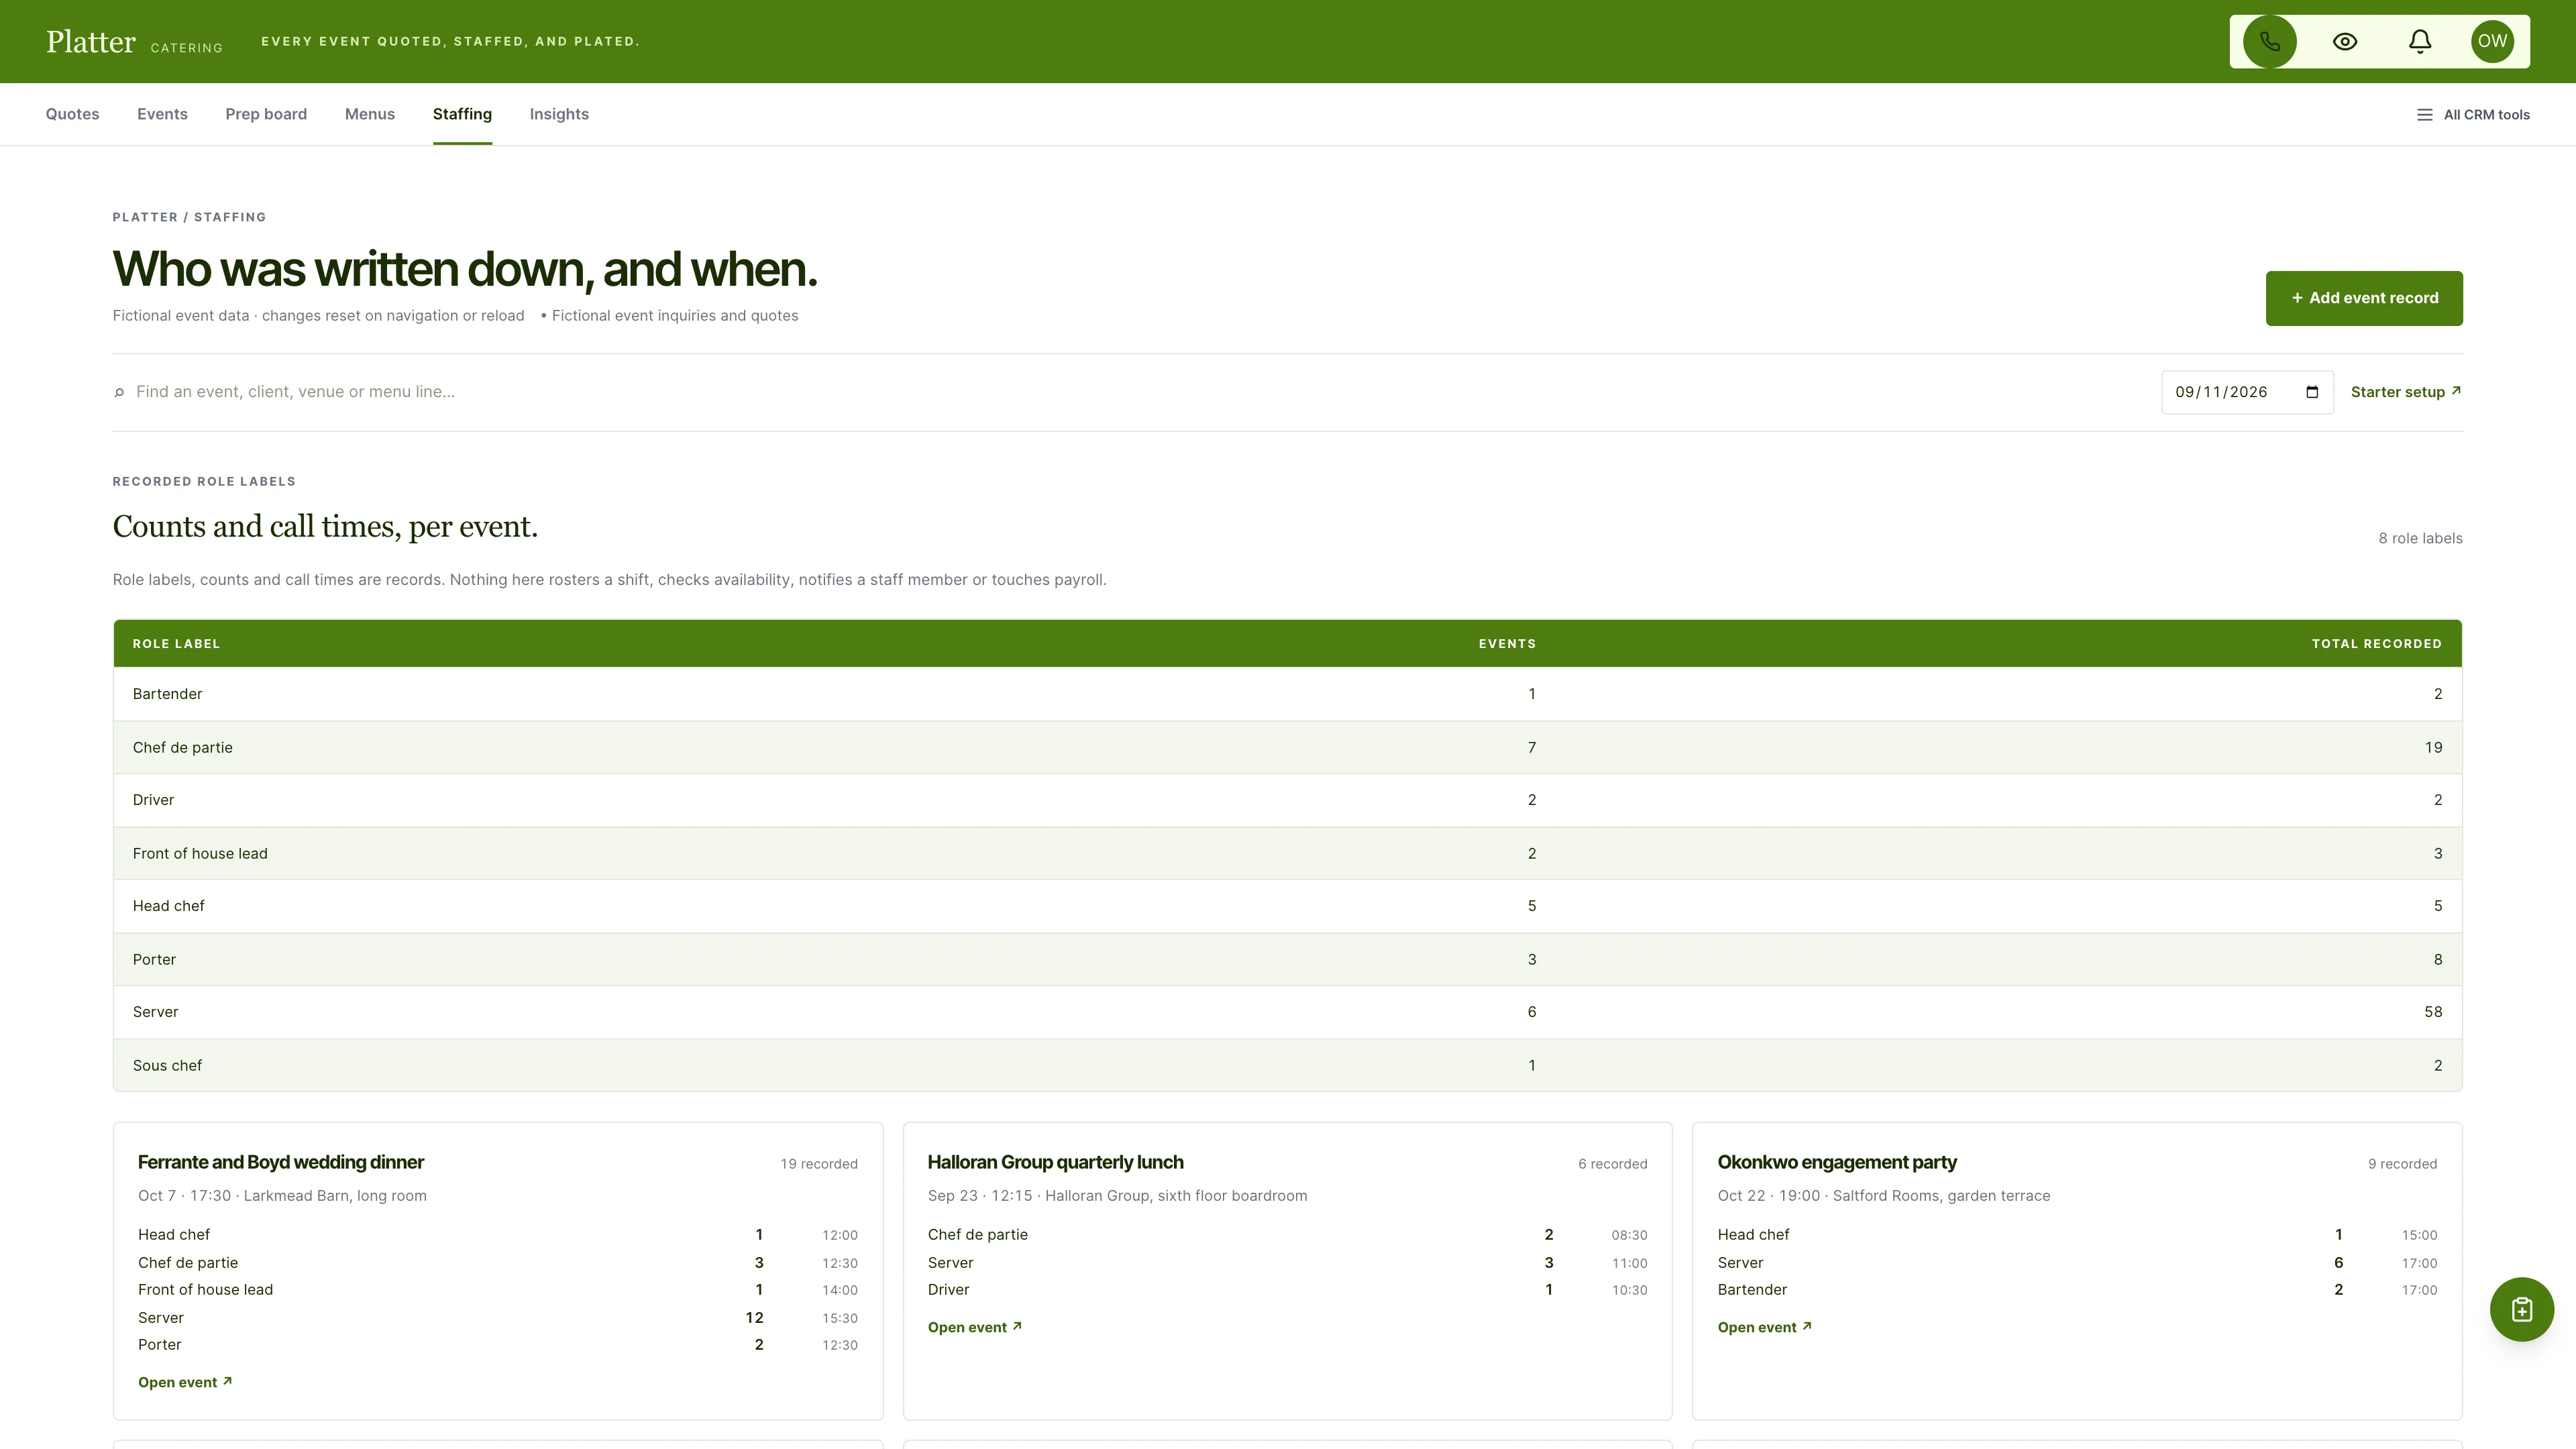Viewport: 2576px width, 1449px height.
Task: Click the Total Recorded column header
Action: click(x=2377, y=644)
